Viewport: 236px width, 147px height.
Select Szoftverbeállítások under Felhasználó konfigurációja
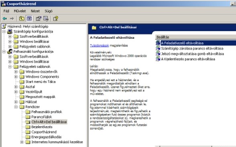[34, 56]
